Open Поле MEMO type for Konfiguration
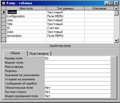Screen dimensions: 120x103 pos(65,16)
